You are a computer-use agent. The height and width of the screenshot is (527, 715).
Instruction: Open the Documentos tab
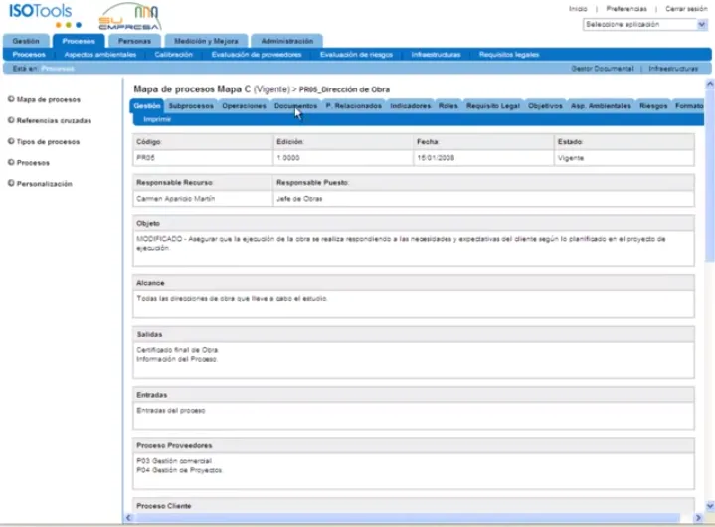click(x=295, y=106)
